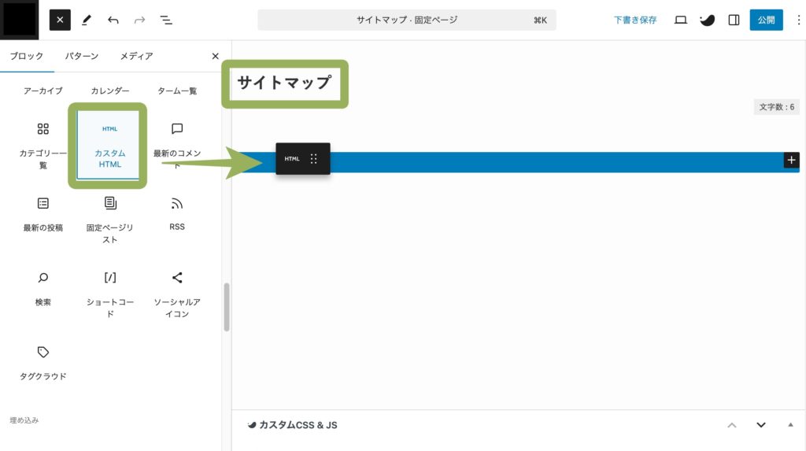Open the preview device dropdown
The height and width of the screenshot is (451, 806).
coord(681,20)
